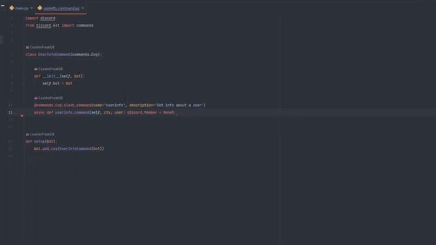Hide the tool window using the minimize dash

point(3,5)
